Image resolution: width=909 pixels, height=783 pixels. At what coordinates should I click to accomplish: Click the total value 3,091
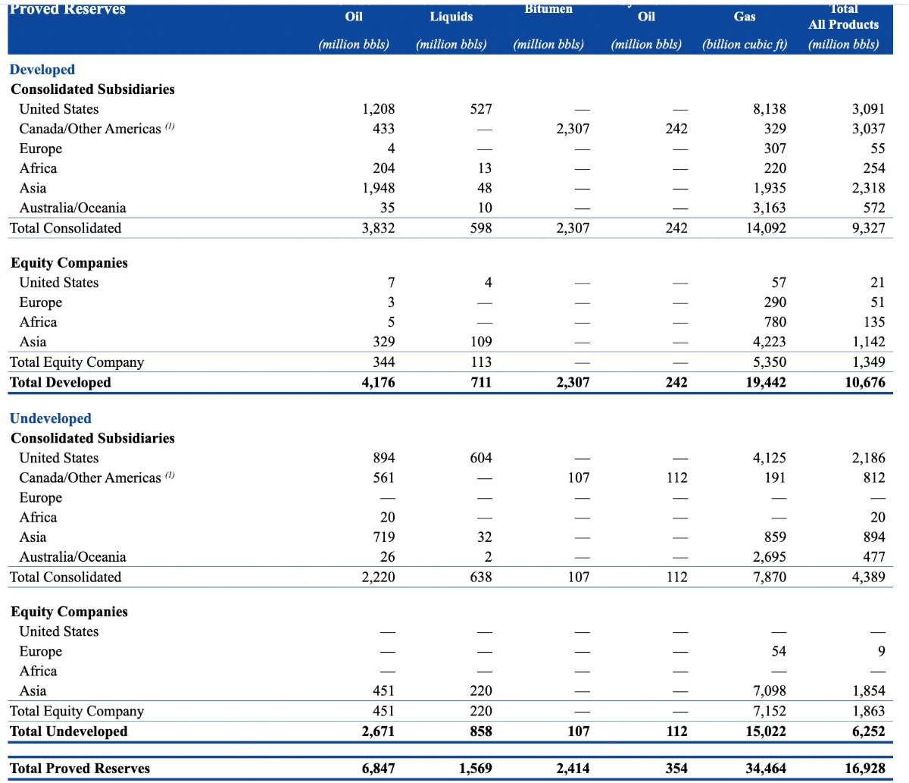(x=868, y=109)
